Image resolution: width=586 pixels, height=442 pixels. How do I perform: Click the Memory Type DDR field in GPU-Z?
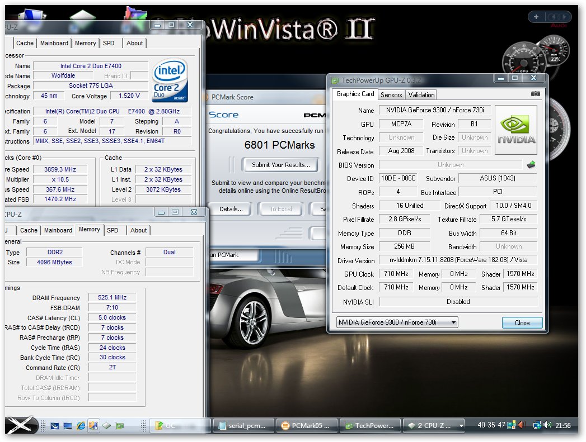(x=404, y=233)
